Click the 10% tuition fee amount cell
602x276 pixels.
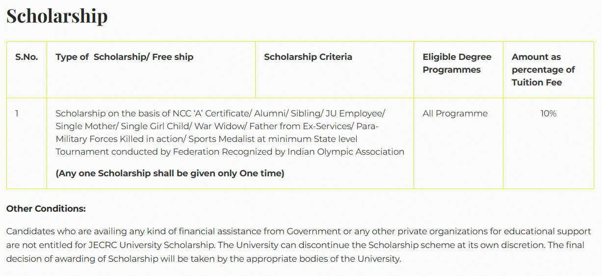point(548,113)
